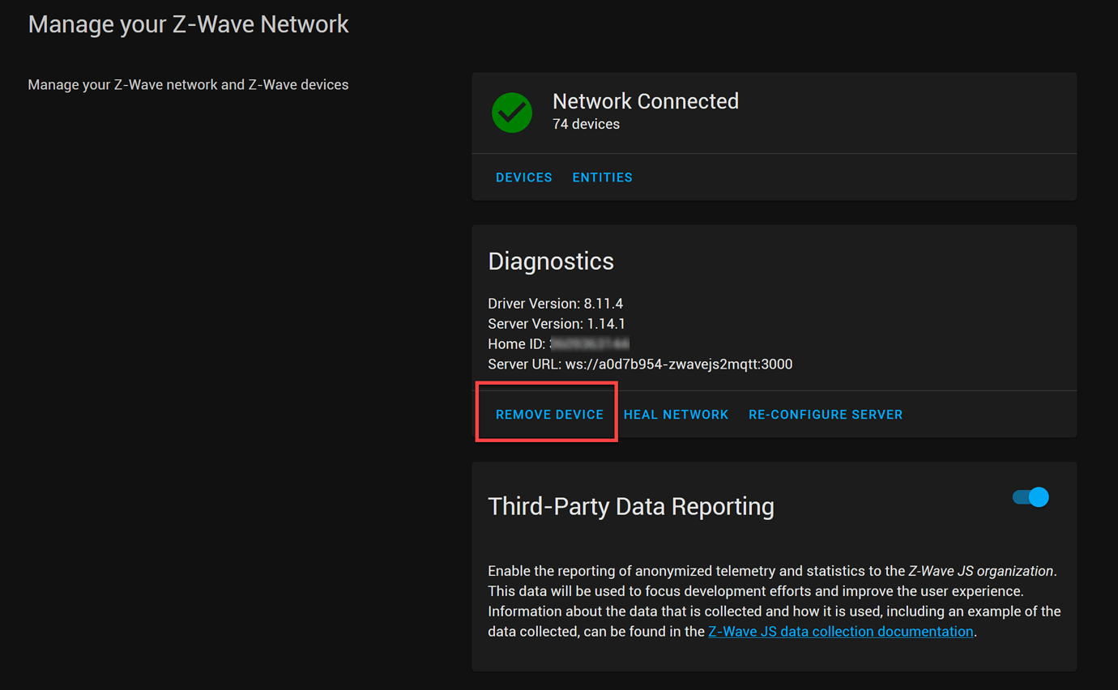Enable the Z-Wave JS statistics reporting toggle
The image size is (1118, 690).
point(1029,497)
